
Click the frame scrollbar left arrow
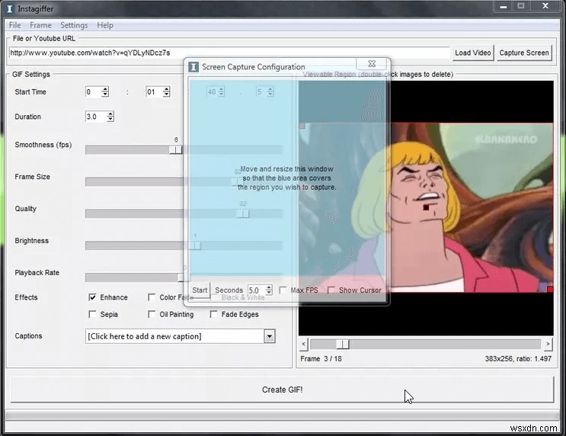(x=304, y=345)
